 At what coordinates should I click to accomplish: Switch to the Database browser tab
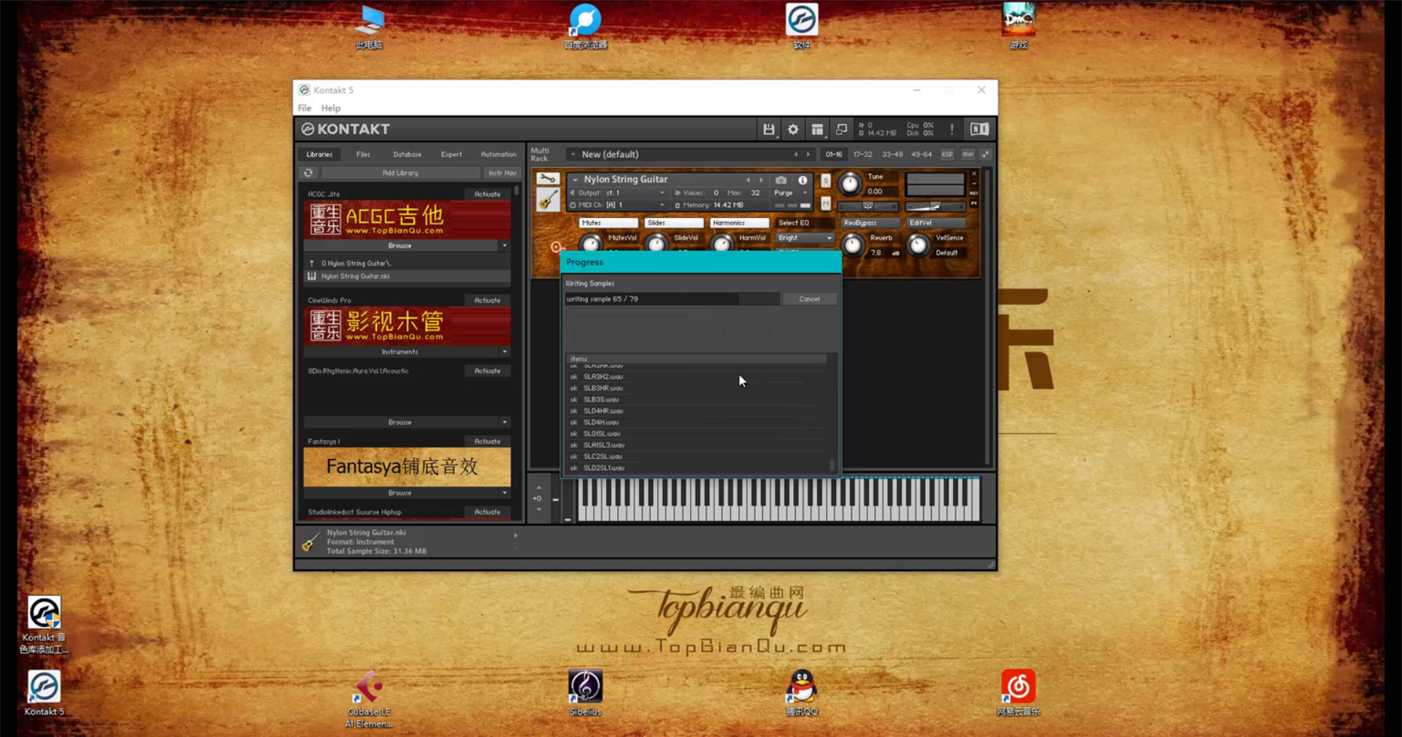click(x=407, y=155)
